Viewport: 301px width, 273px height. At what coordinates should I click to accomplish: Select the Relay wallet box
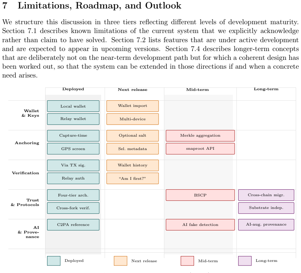[73, 119]
